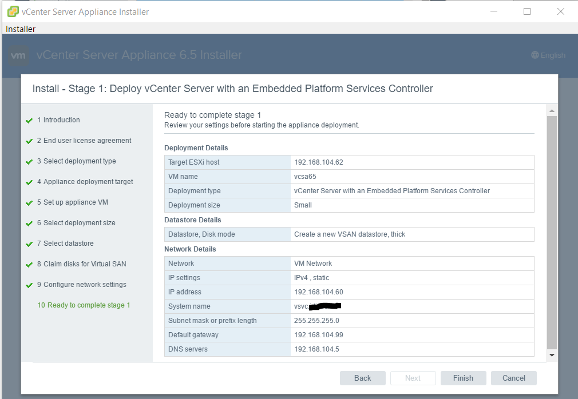Click the Datastore Details heading

click(x=193, y=220)
